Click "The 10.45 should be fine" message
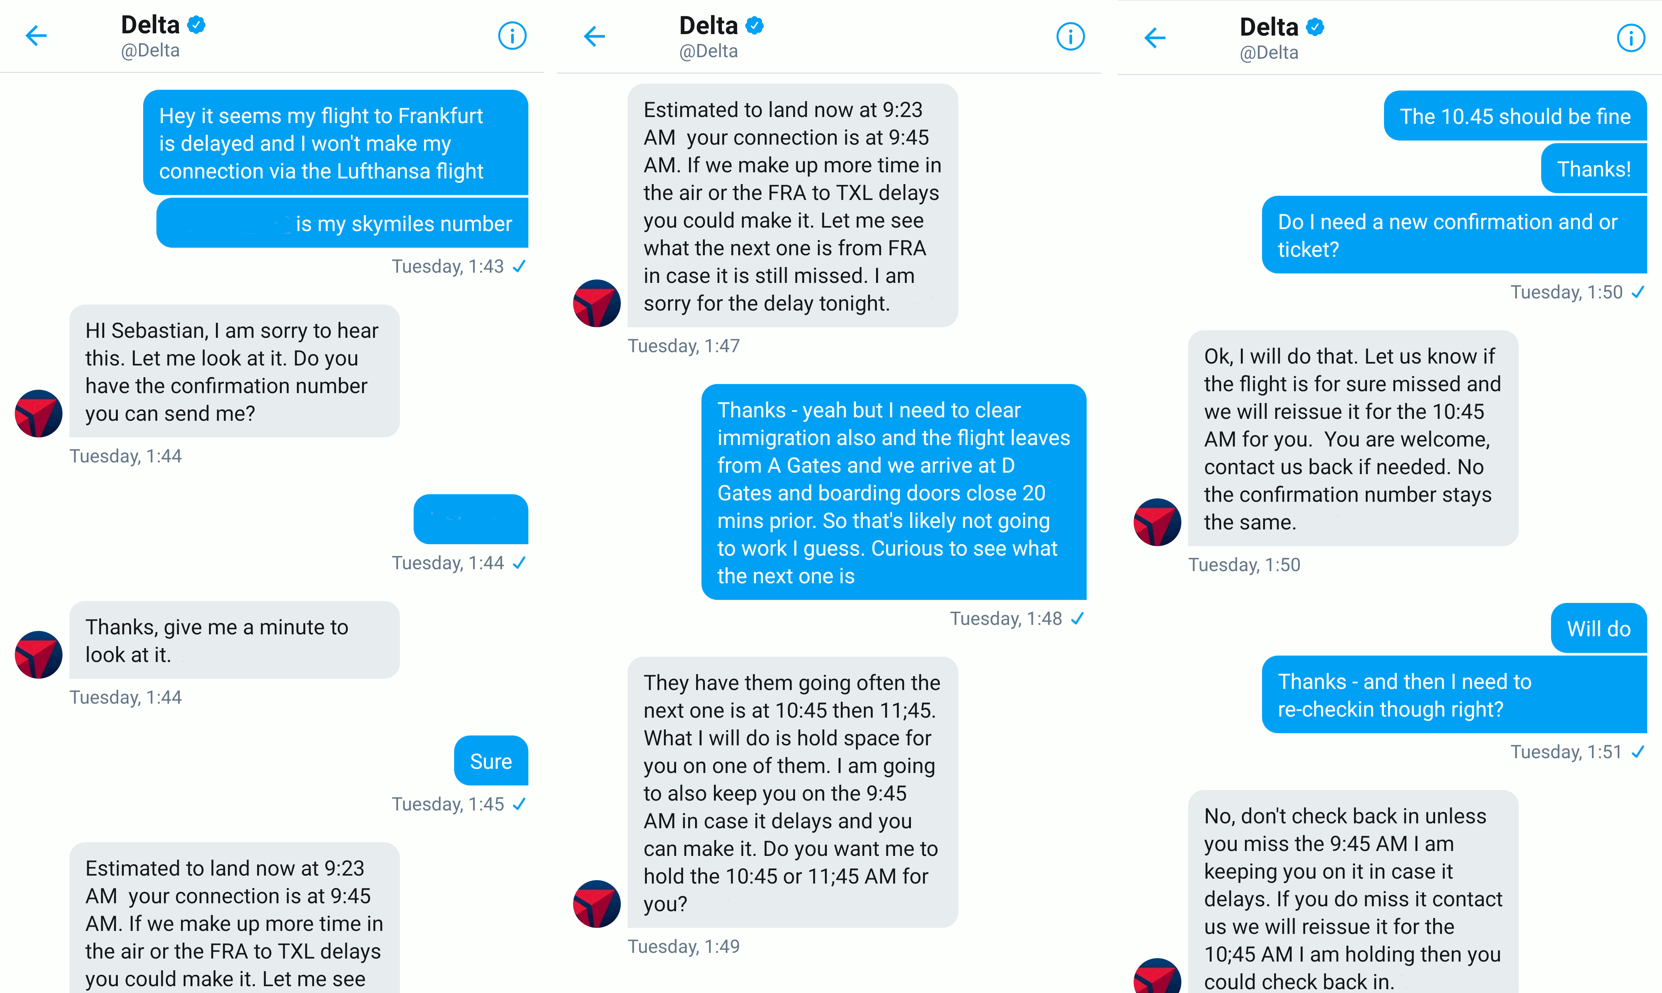1662x993 pixels. (1515, 116)
